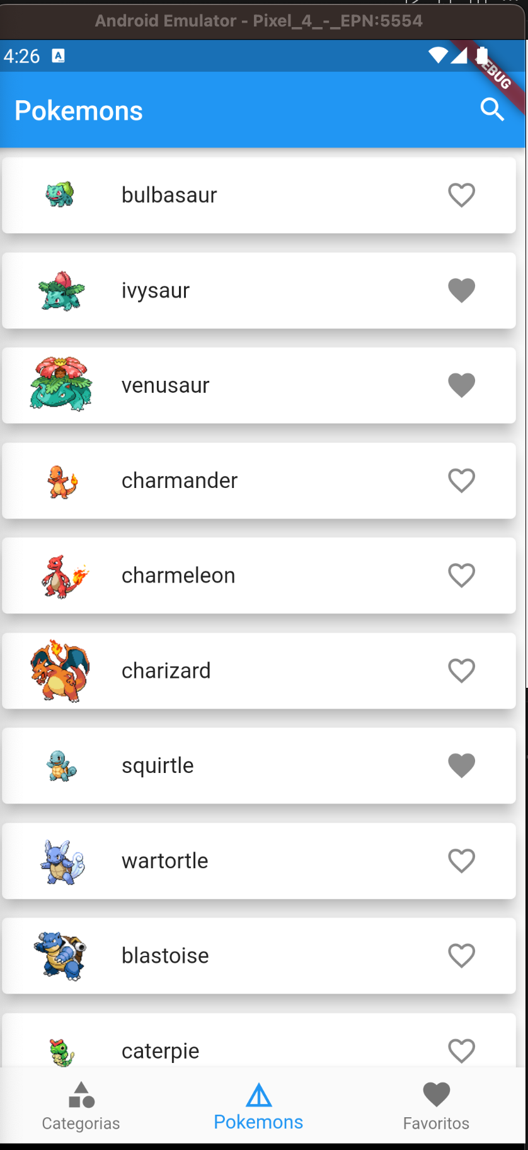Click the Pokemons title in the app bar

pyautogui.click(x=78, y=110)
